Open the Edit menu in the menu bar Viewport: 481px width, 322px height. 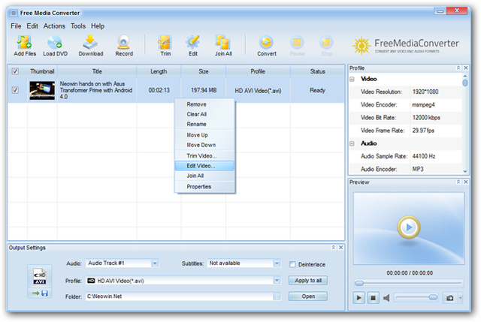point(32,26)
